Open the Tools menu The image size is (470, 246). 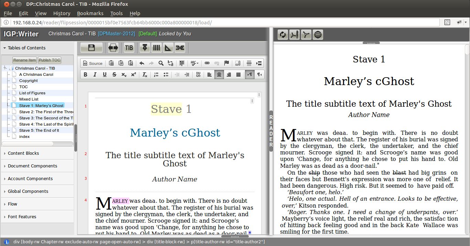coord(116,13)
